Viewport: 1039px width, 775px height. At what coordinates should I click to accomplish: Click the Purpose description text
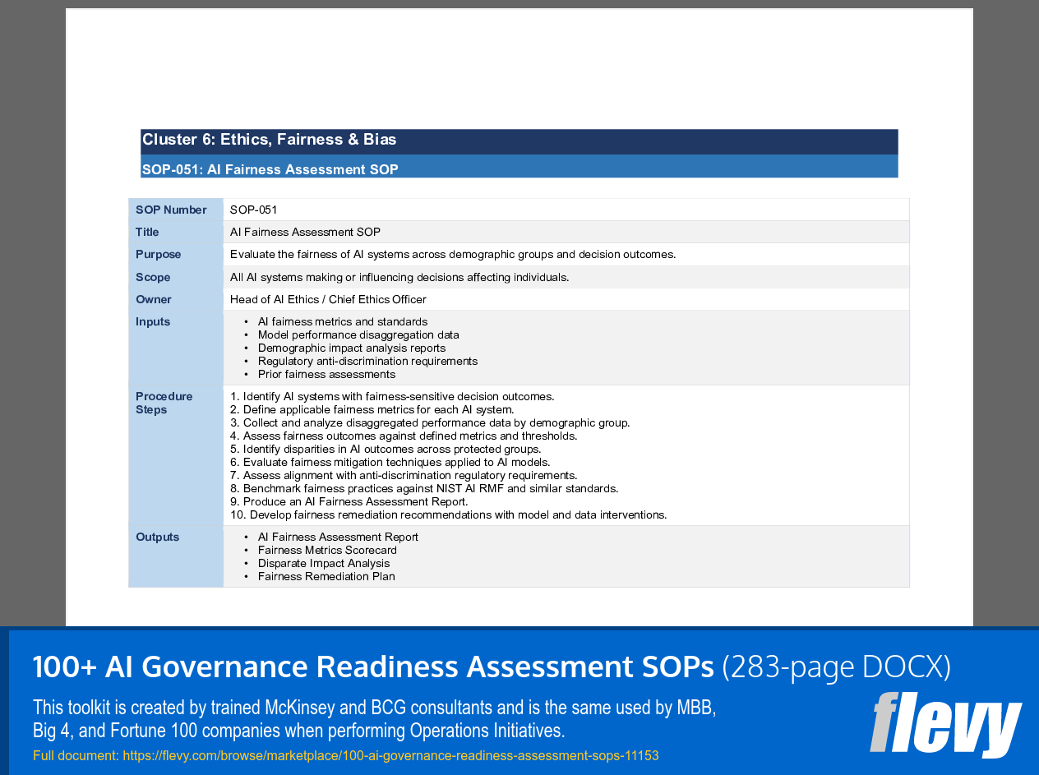pos(452,254)
